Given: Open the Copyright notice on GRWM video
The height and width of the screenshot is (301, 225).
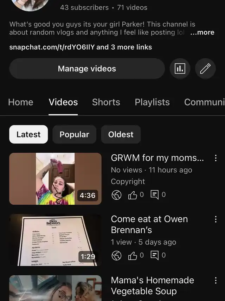Looking at the screenshot, I should point(128,181).
